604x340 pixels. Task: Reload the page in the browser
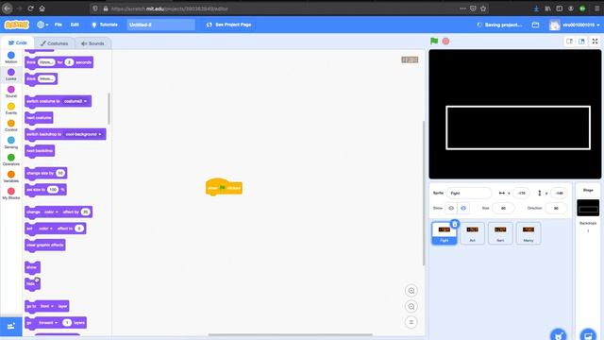coord(30,8)
